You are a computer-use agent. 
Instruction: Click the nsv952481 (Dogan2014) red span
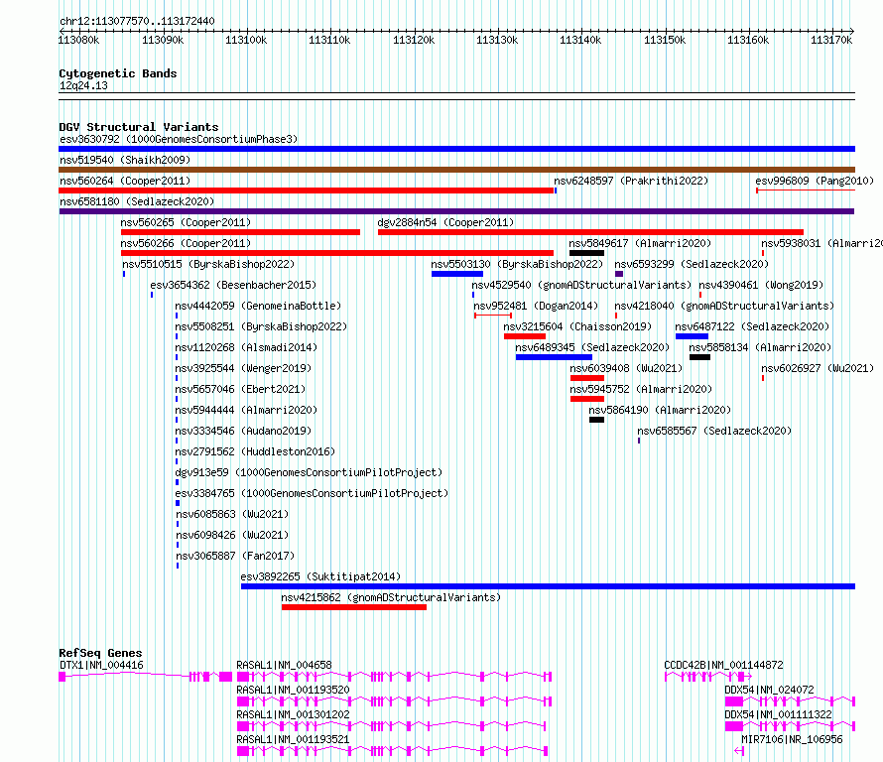(x=493, y=316)
